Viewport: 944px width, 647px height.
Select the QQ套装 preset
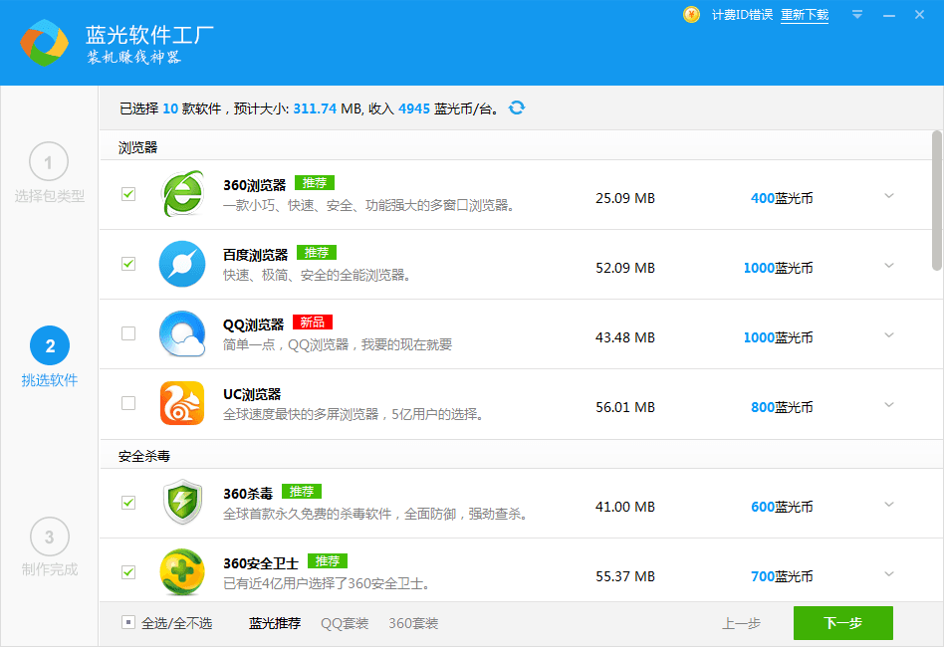click(x=345, y=623)
